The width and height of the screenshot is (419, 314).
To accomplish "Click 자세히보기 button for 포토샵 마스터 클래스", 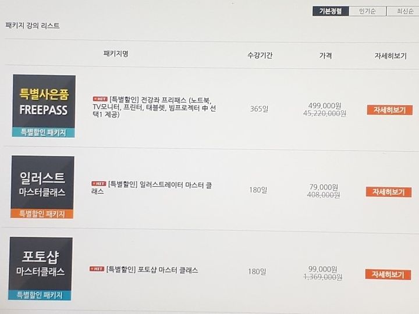I will coord(388,274).
